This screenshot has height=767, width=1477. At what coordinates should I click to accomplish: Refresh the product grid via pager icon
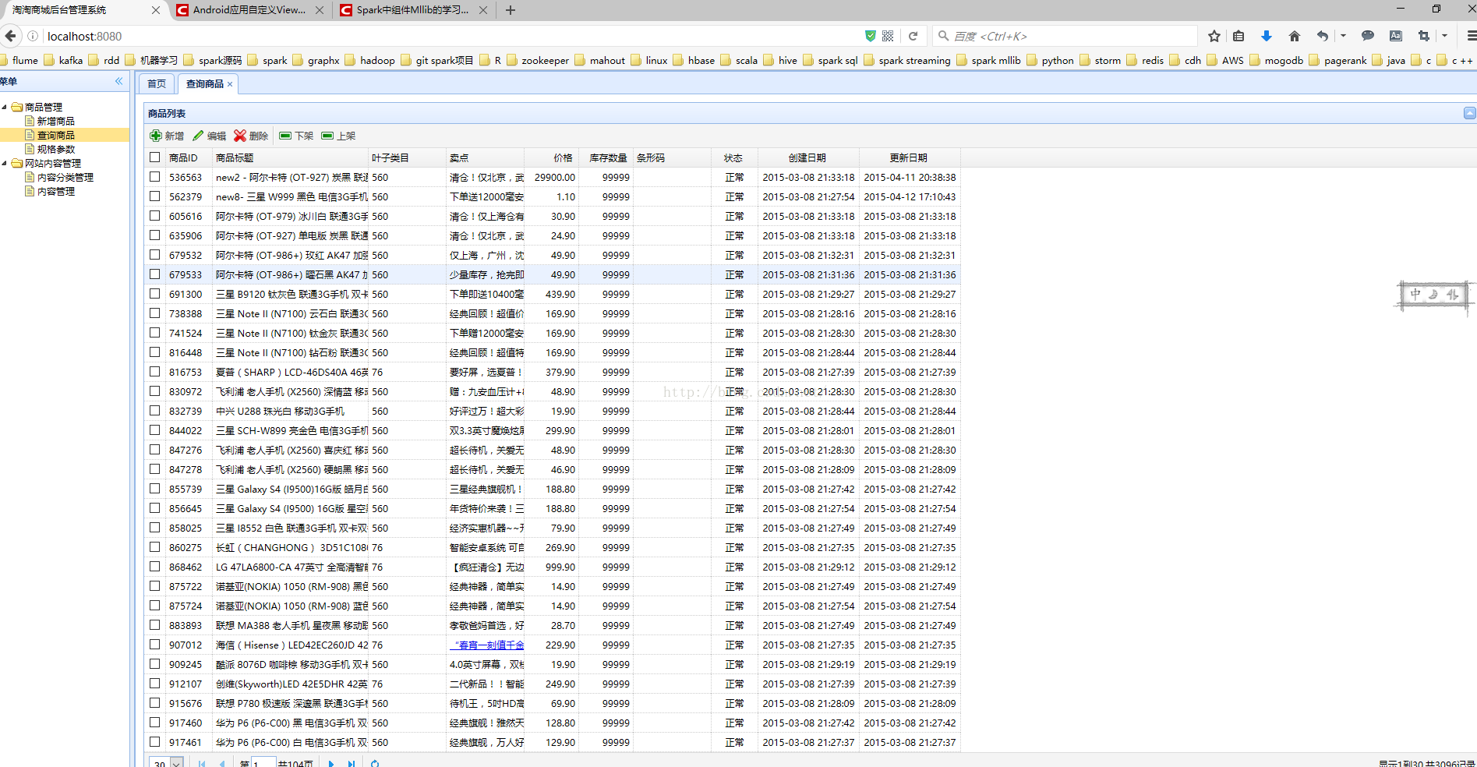click(375, 763)
